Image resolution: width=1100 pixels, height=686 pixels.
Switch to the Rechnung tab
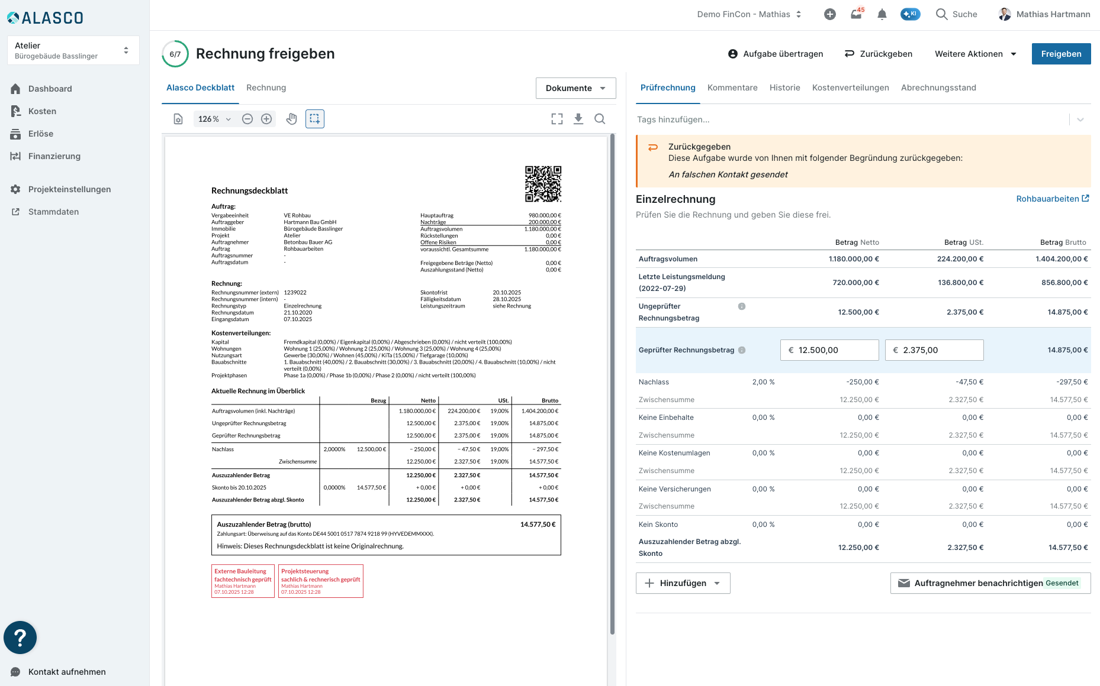pyautogui.click(x=266, y=88)
